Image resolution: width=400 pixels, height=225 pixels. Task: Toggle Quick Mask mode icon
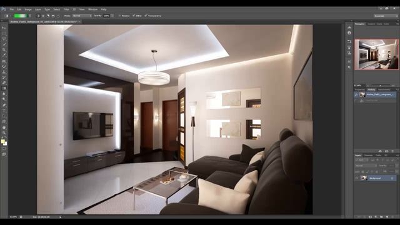4,149
